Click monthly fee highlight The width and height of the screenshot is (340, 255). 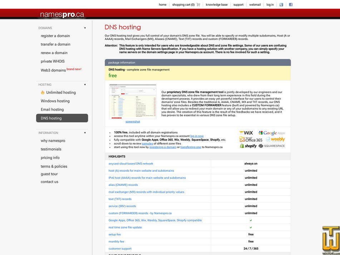116,241
